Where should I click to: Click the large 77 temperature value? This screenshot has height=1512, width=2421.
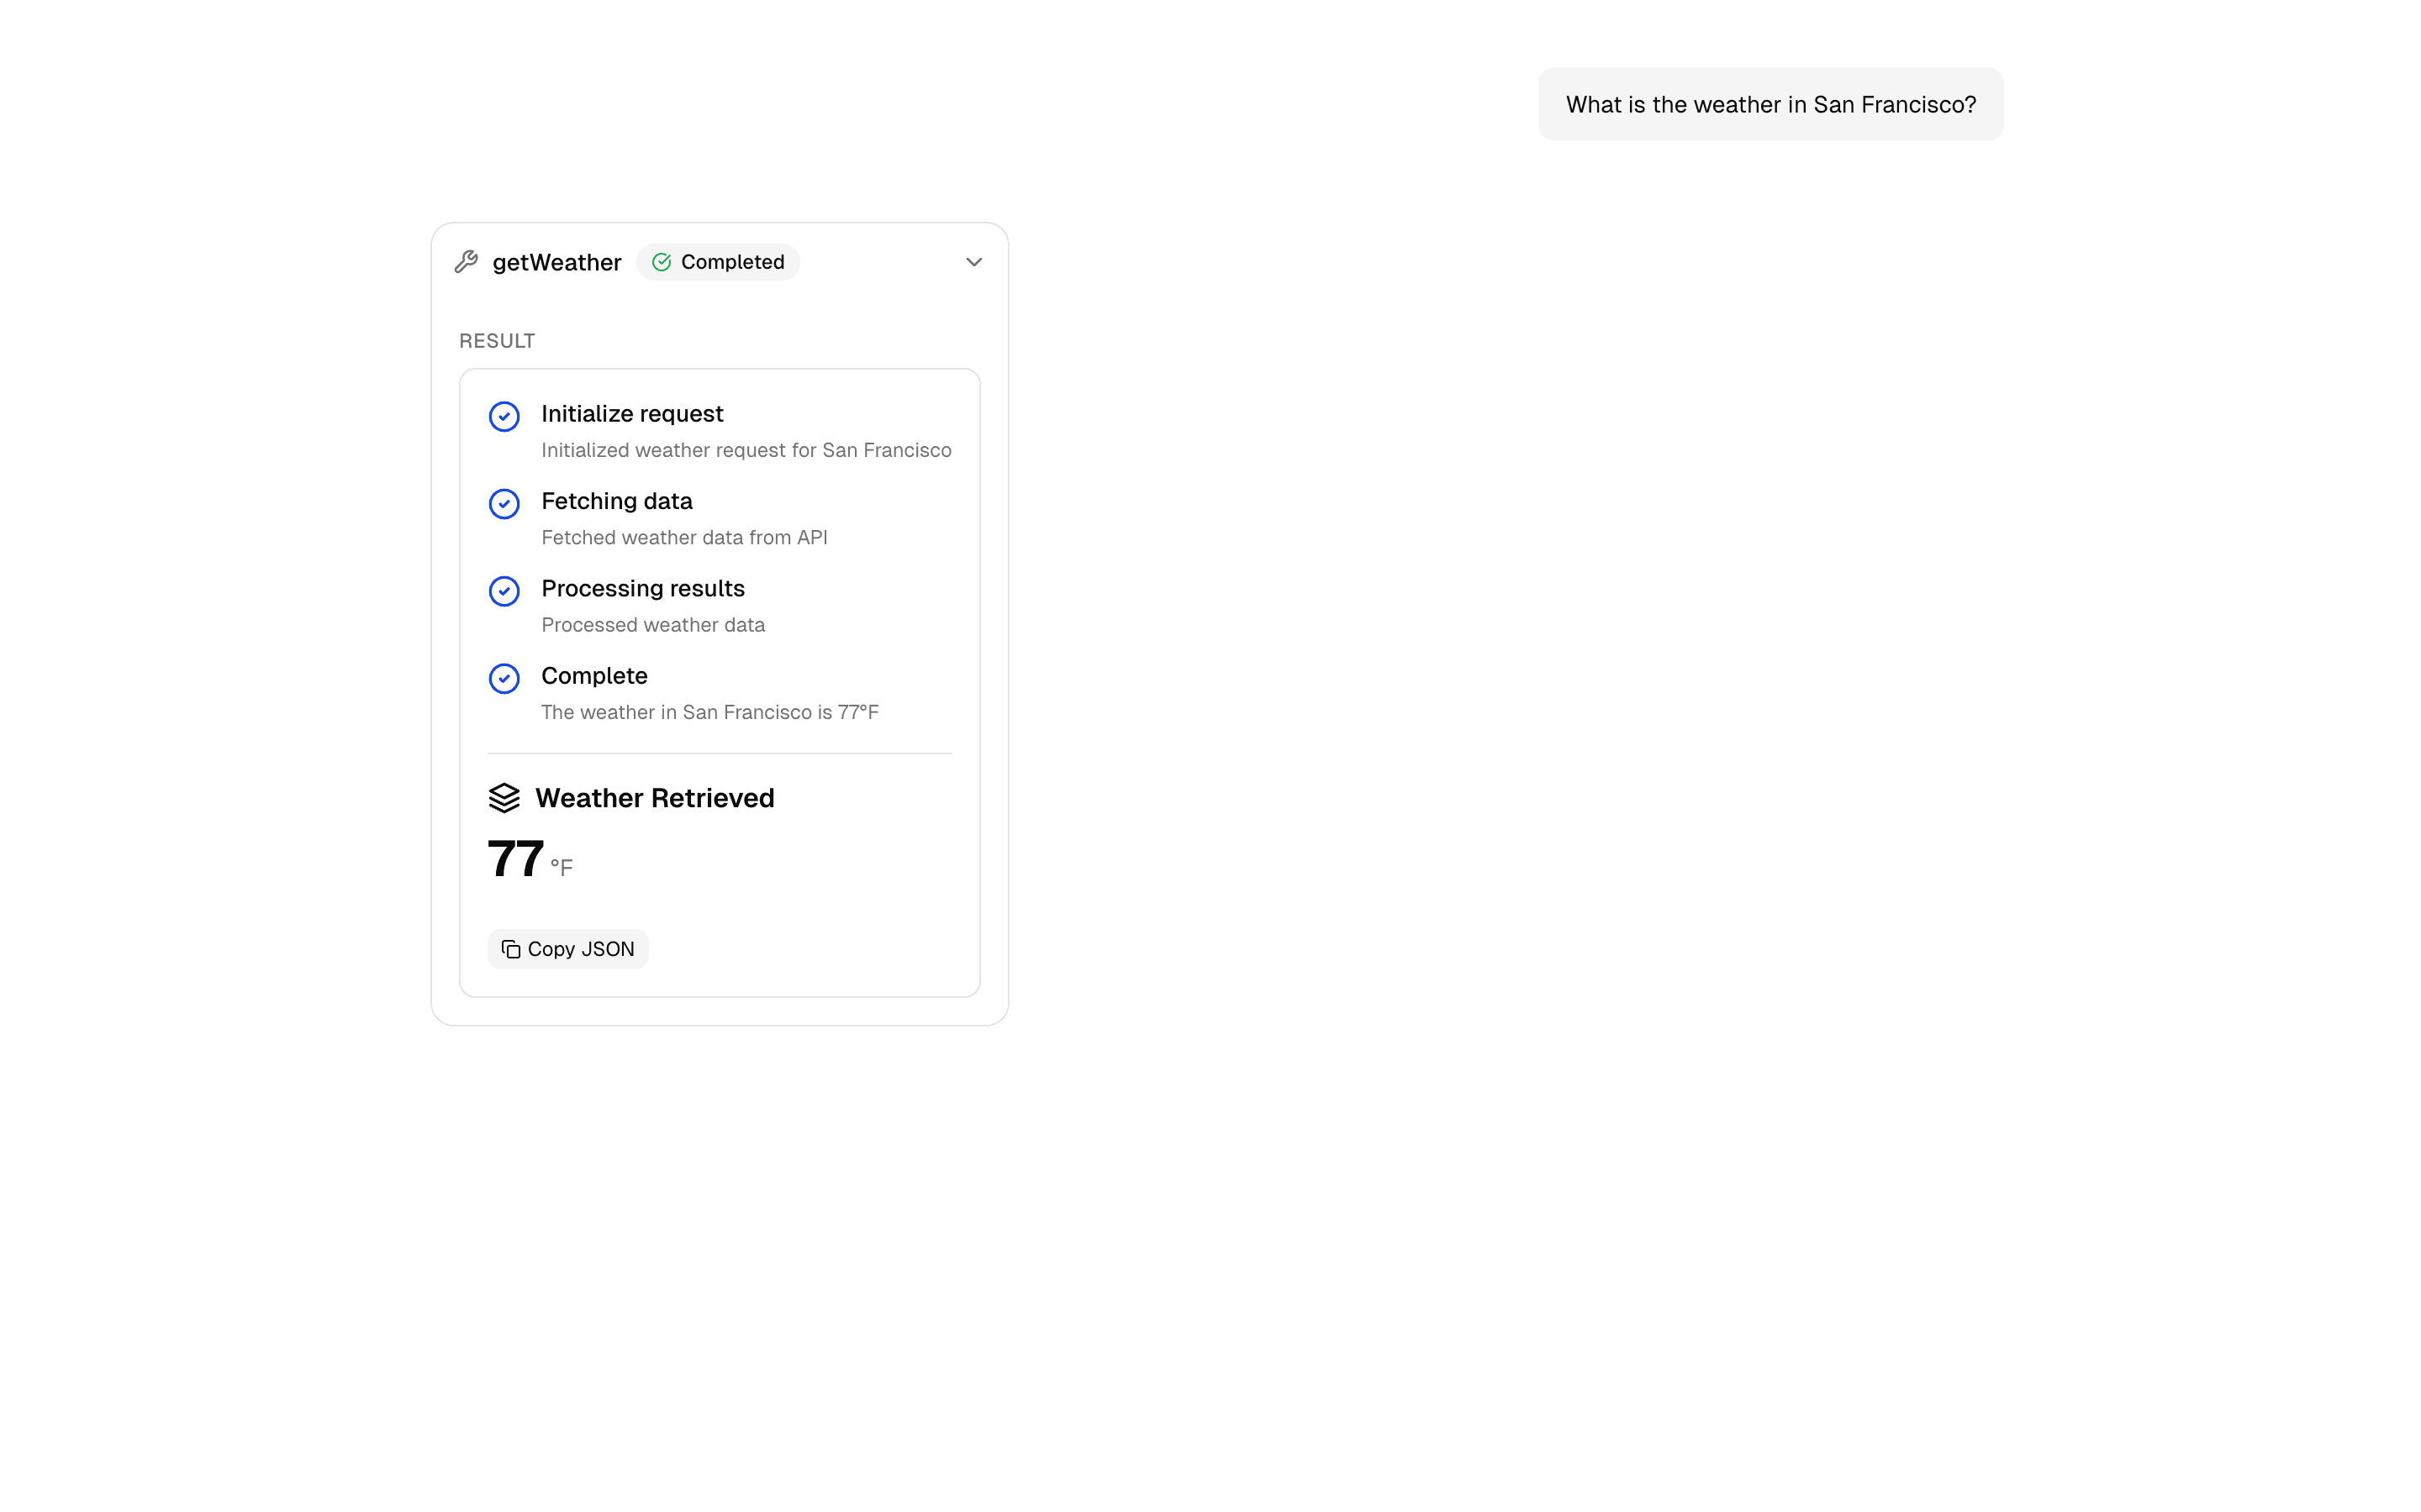[515, 859]
